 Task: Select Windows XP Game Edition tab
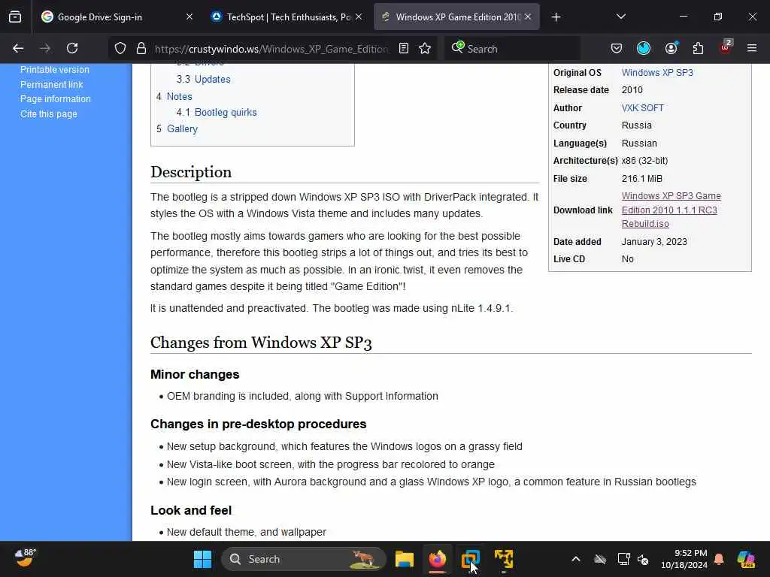(456, 17)
